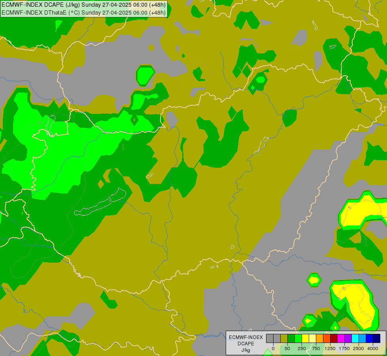Image resolution: width=387 pixels, height=356 pixels.
Task: Click the dark green legend swatch
Action: coord(291,338)
